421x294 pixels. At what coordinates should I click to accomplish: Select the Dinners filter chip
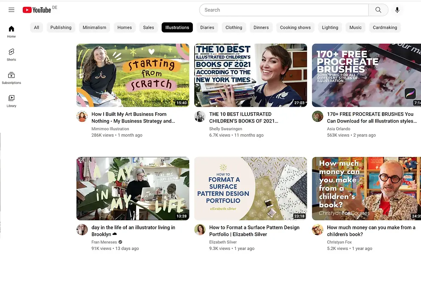(261, 27)
